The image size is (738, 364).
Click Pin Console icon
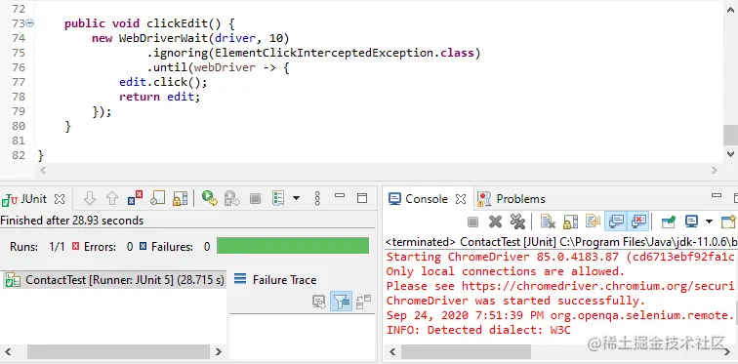click(669, 221)
